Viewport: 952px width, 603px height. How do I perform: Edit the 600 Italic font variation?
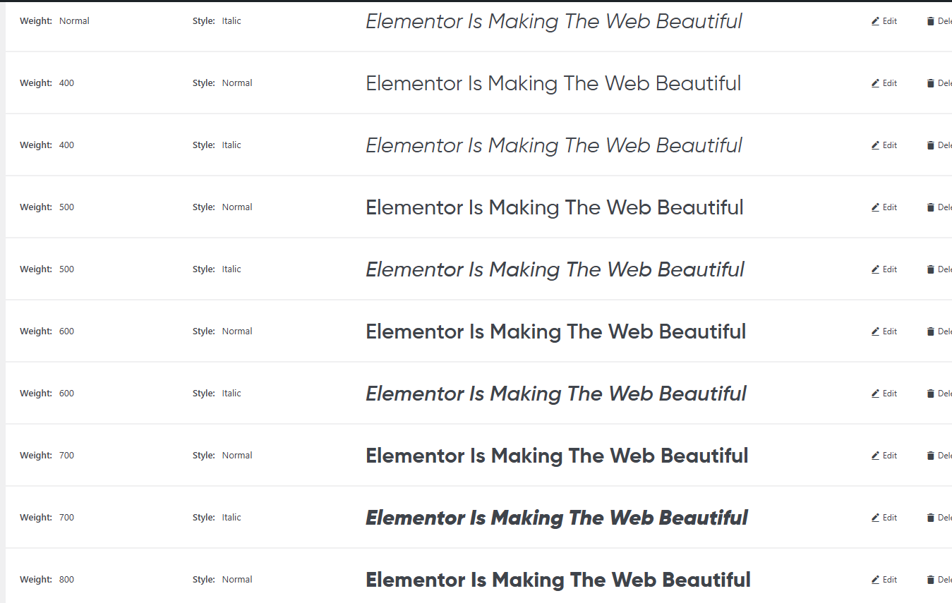[x=884, y=394]
